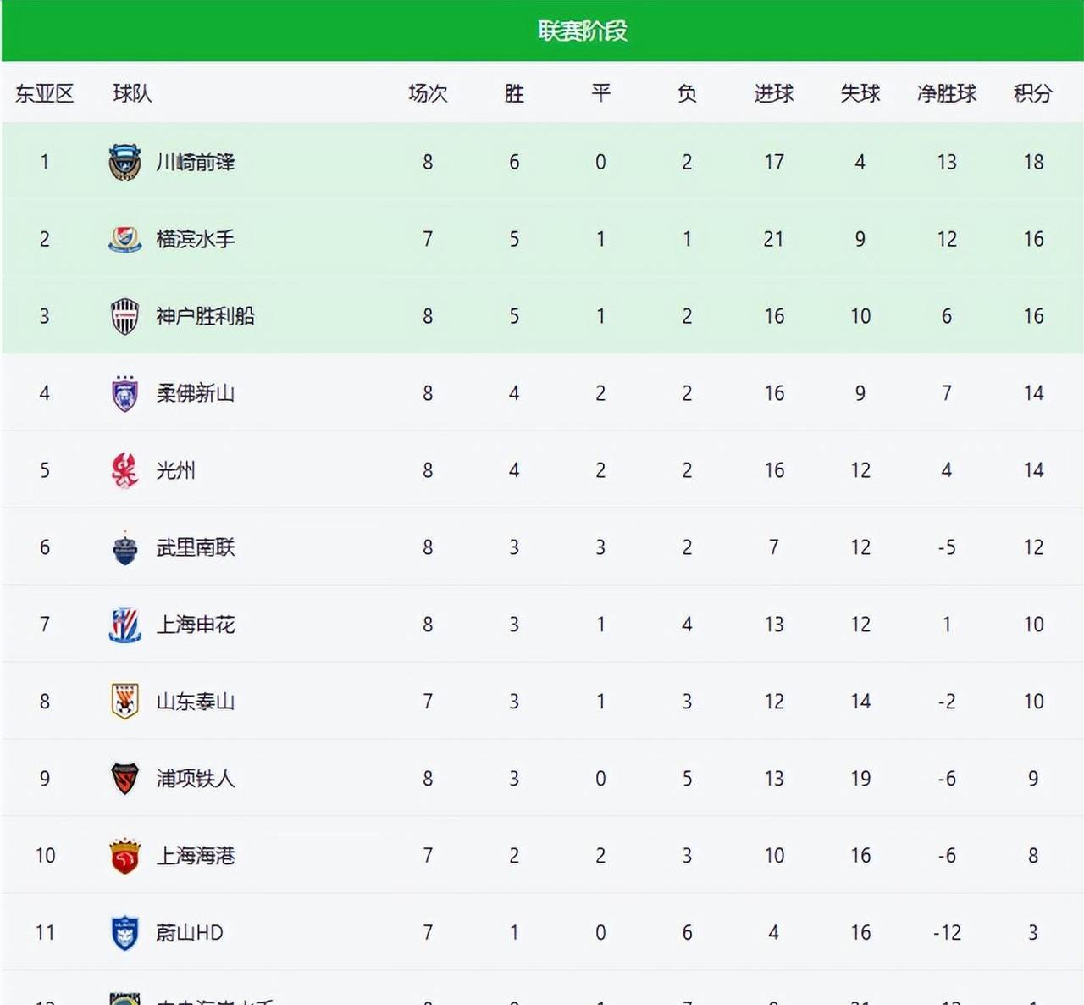Screen dimensions: 1084x1005
Task: Open the 川崎前锋 team name link
Action: tap(196, 163)
